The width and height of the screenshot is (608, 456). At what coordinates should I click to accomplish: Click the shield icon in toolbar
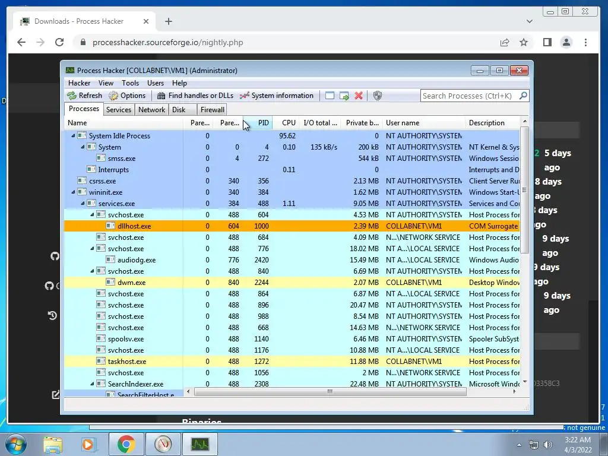coord(377,96)
